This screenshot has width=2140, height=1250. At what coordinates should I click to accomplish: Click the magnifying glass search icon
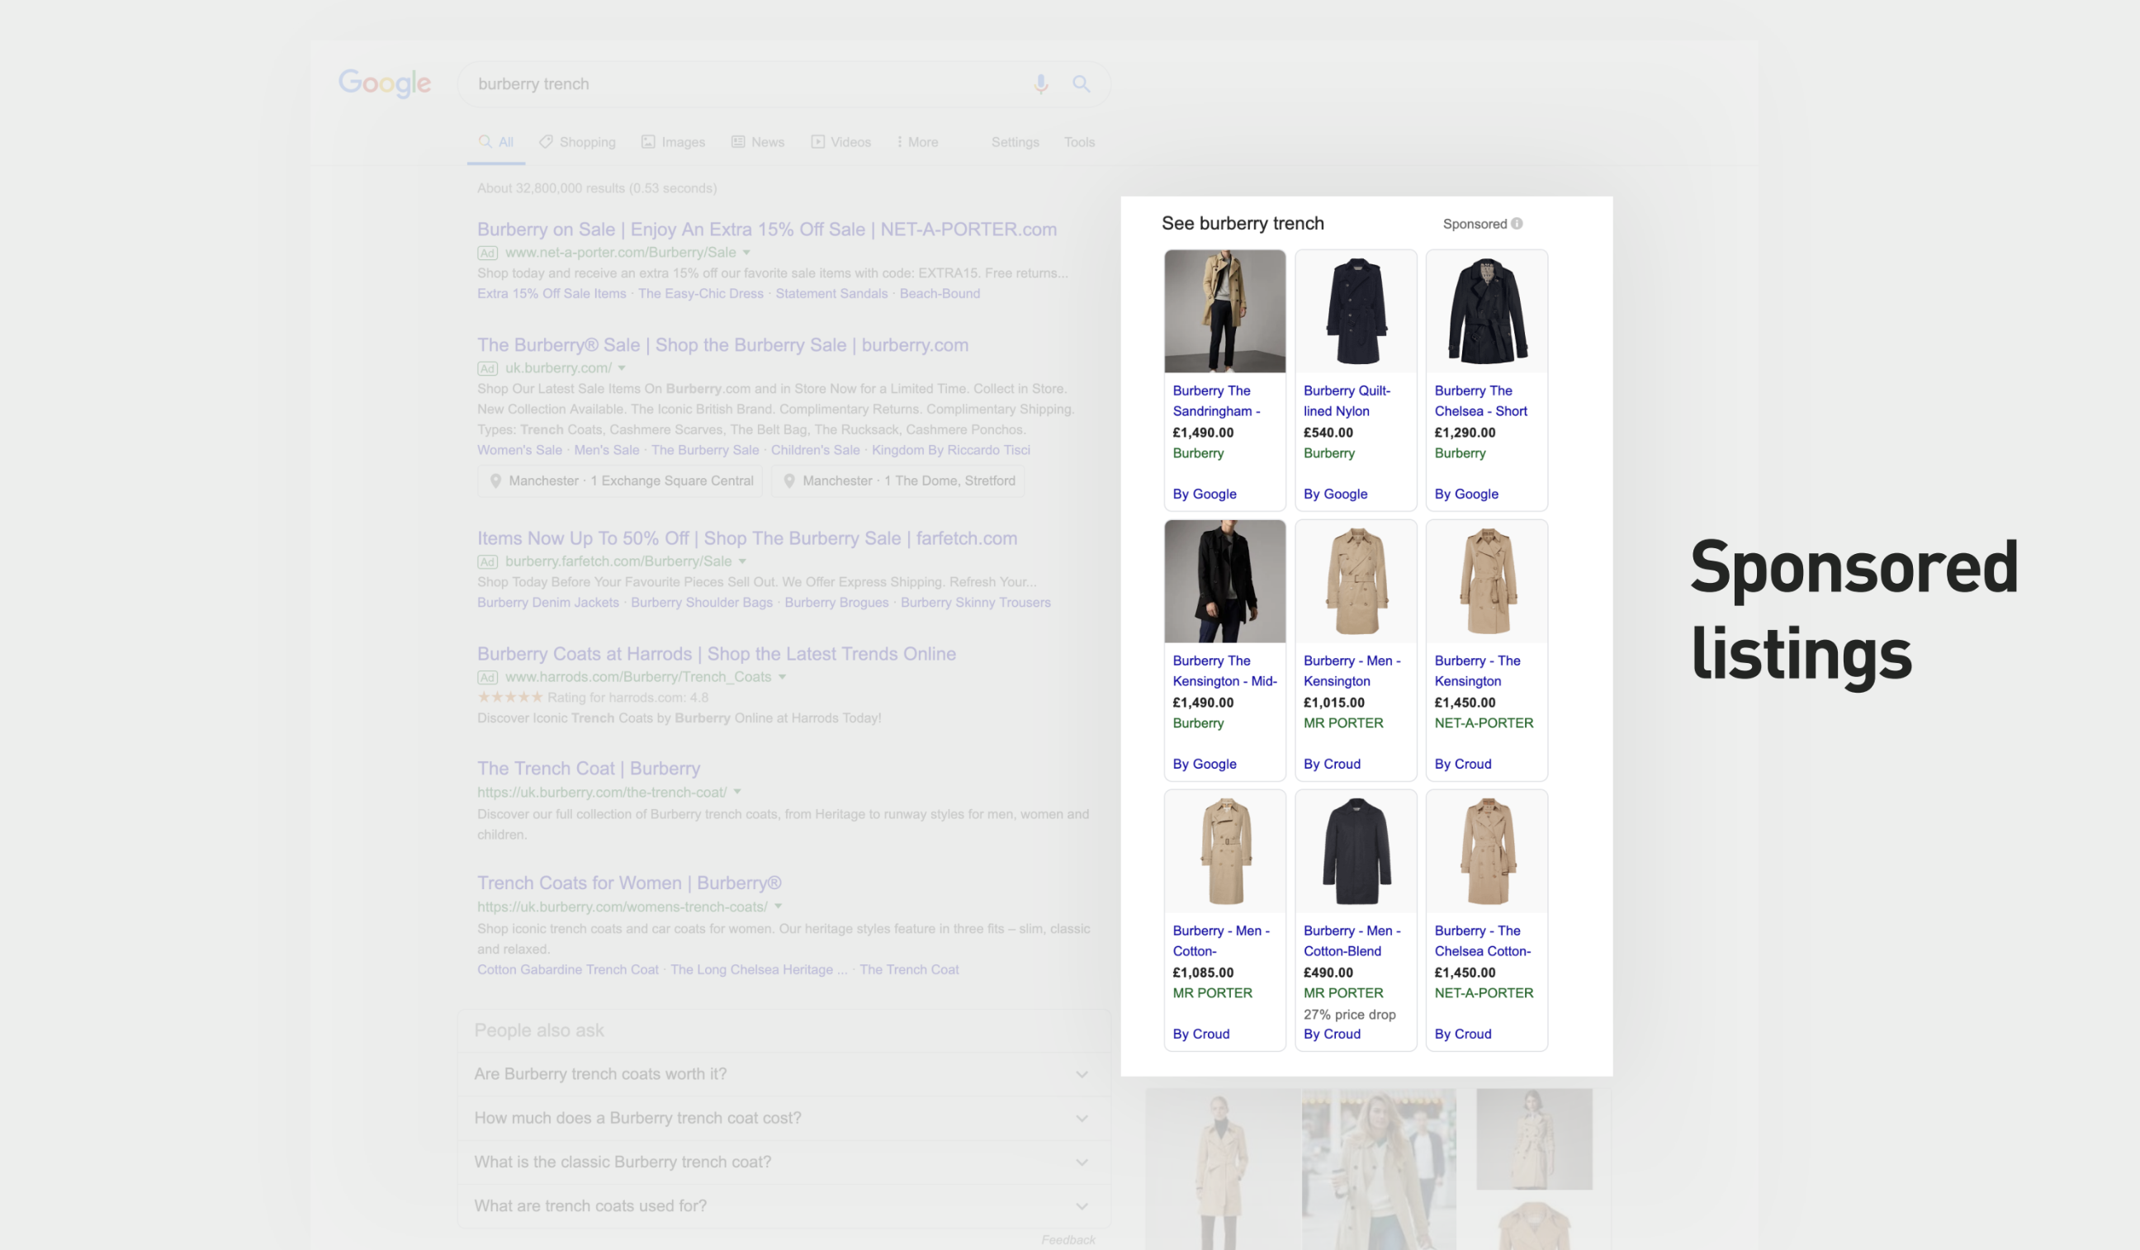(1080, 84)
